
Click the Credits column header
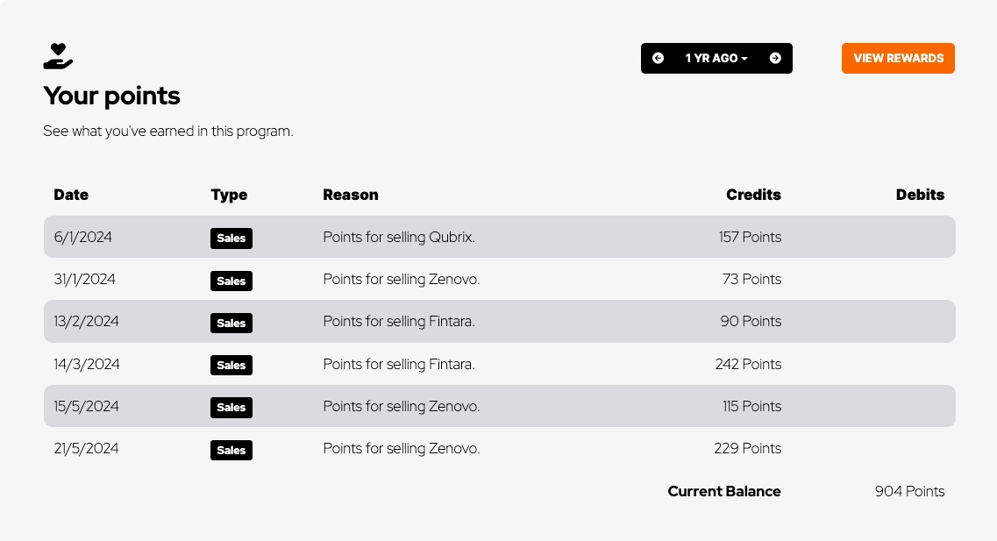(753, 195)
